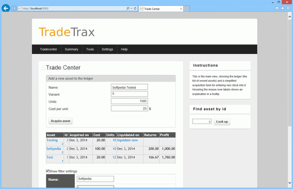This screenshot has width=293, height=189.
Task: Open the browser tools gear icon
Action: 288,8
